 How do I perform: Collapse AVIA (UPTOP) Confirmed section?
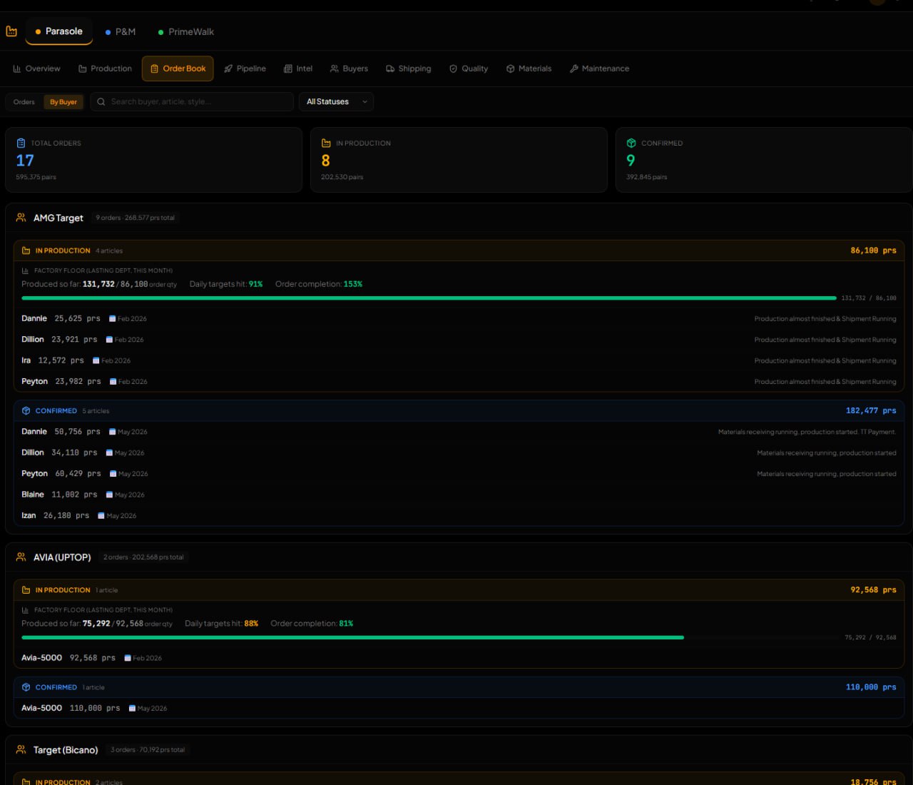tap(56, 688)
